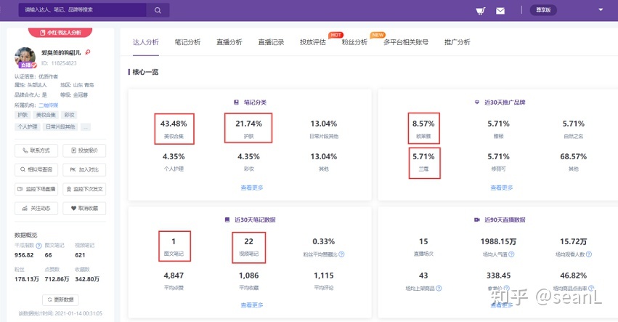618x322 pixels.
Task: Click the 近90天直播数据 camera icon
Action: point(477,220)
